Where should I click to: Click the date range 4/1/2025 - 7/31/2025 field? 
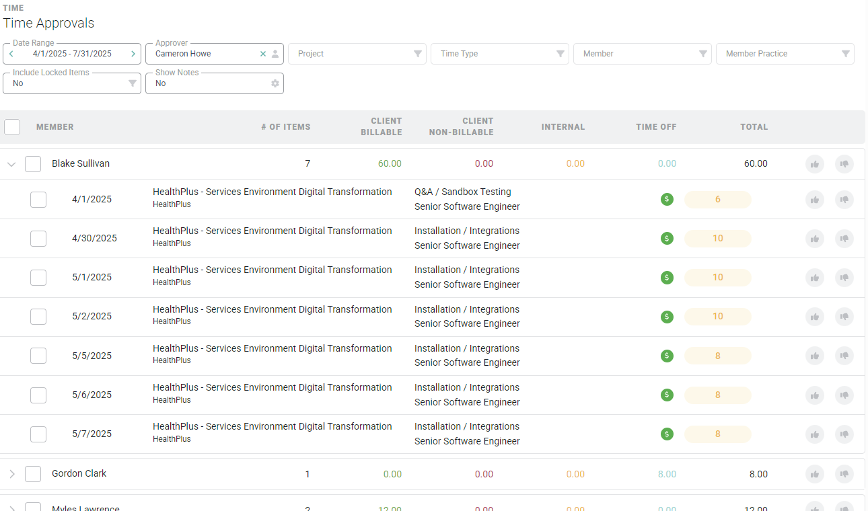point(72,54)
